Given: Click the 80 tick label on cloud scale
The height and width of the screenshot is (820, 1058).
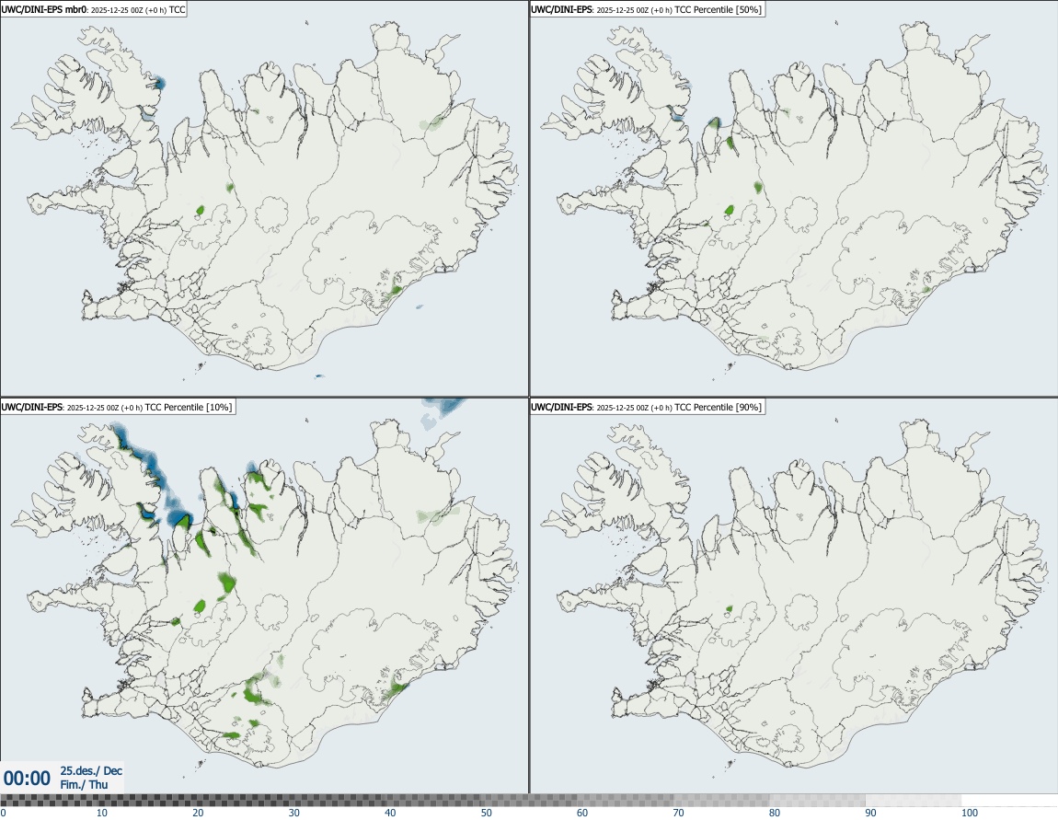Looking at the screenshot, I should tap(775, 813).
